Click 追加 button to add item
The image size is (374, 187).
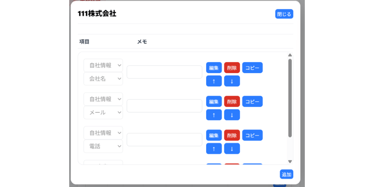coord(286,174)
